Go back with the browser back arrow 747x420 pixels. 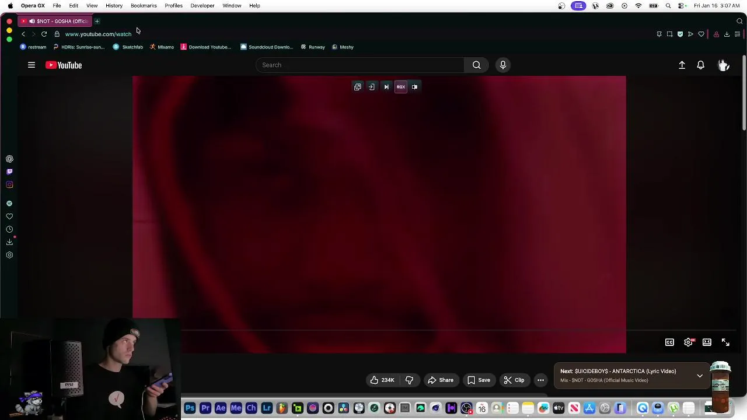coord(23,34)
